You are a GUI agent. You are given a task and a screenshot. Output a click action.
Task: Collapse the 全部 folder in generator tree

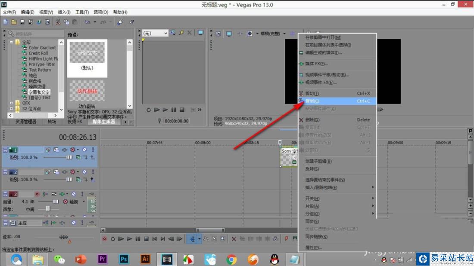pyautogui.click(x=12, y=42)
